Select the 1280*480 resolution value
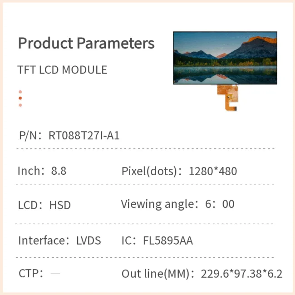Image resolution: width=295 pixels, height=295 pixels. pyautogui.click(x=213, y=172)
